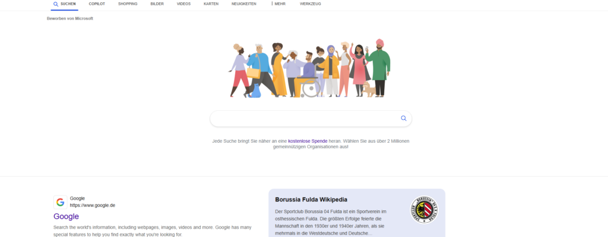Open the Borussia Fulda Wikipedia heading

(311, 200)
